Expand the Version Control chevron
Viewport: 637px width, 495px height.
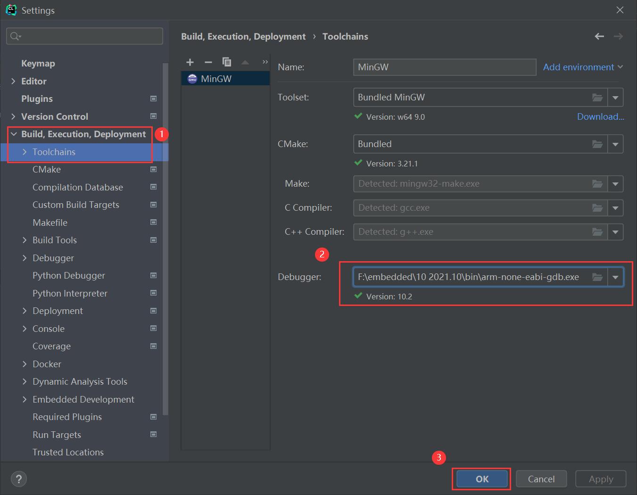[x=14, y=116]
